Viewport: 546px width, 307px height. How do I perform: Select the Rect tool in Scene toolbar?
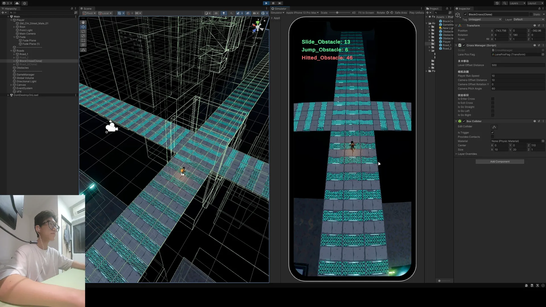[83, 40]
